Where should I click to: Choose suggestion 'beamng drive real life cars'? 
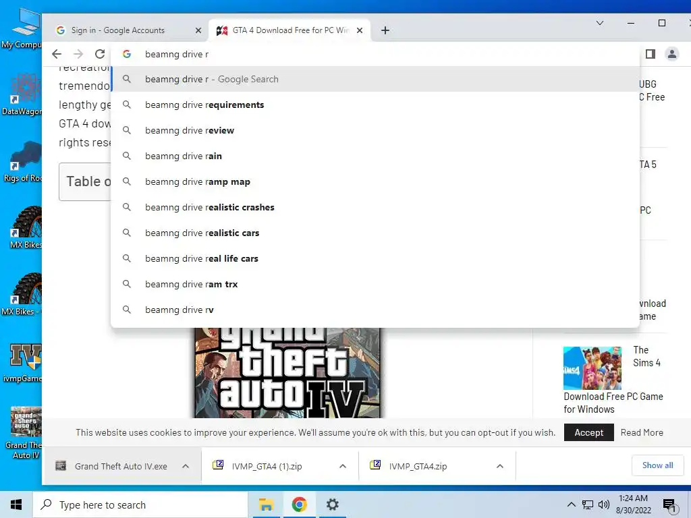tap(375, 258)
